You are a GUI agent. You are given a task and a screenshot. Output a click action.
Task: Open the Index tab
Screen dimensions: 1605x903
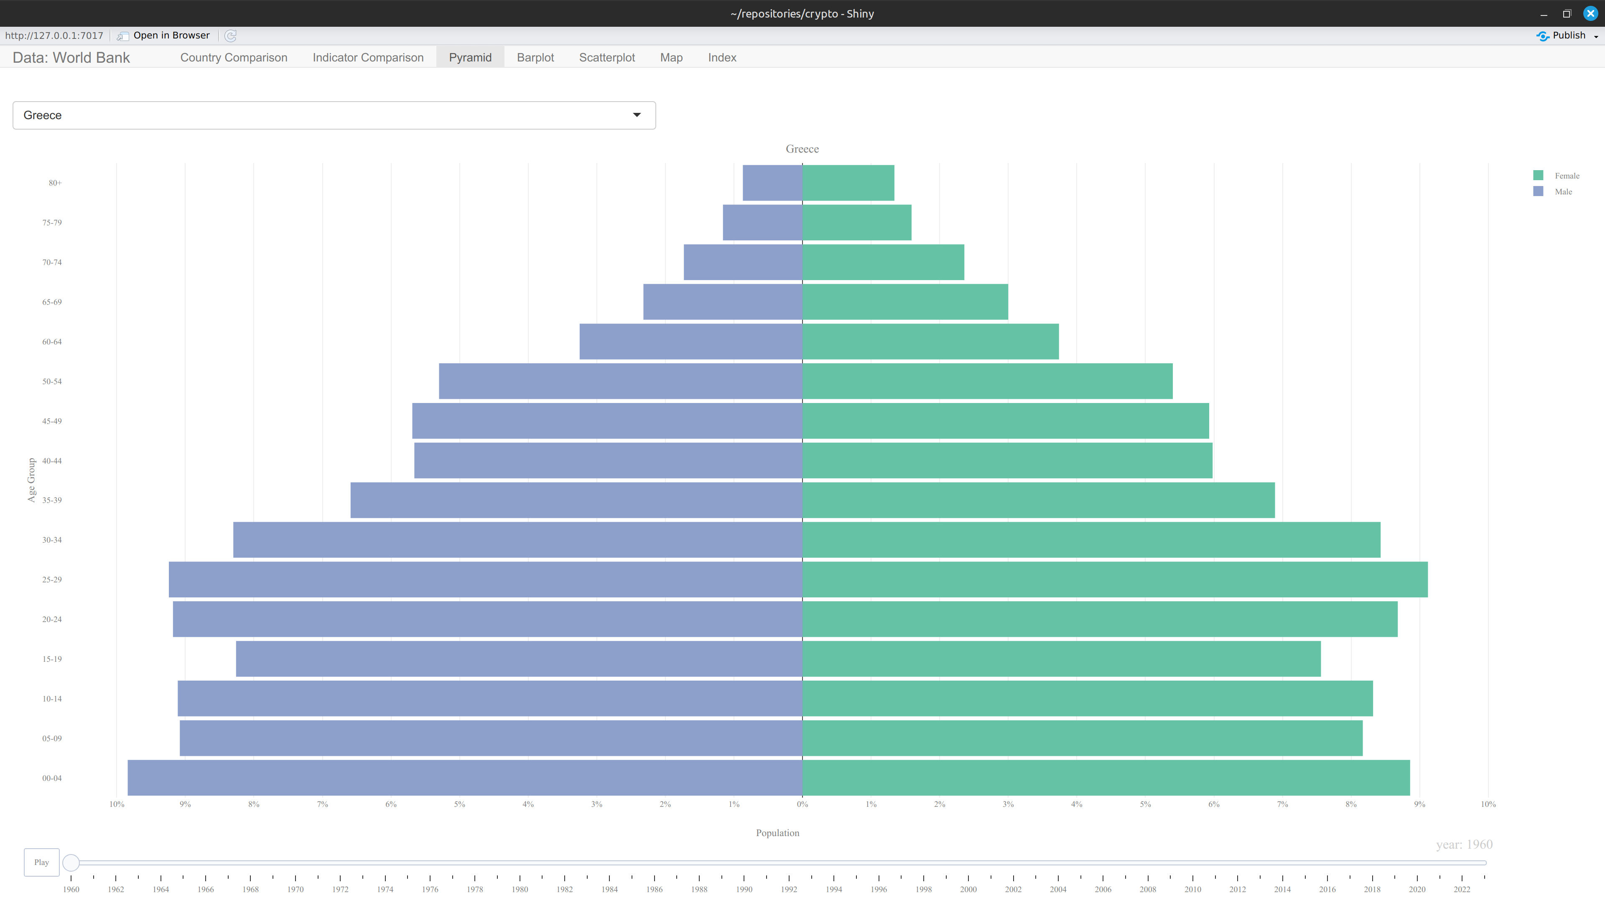[x=722, y=57]
